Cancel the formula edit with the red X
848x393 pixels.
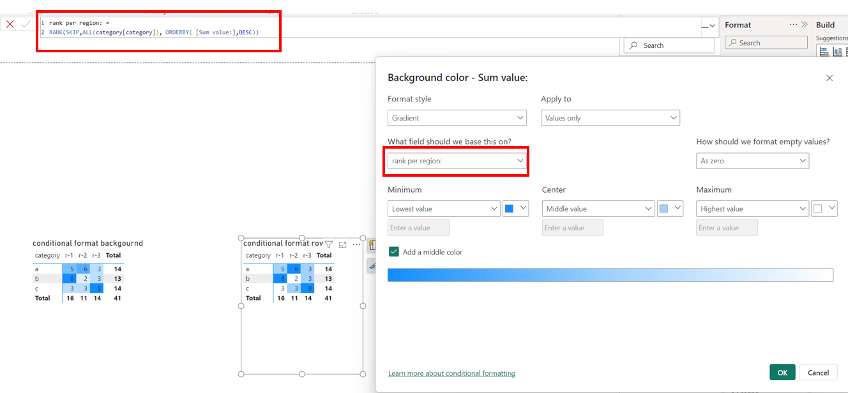[x=10, y=24]
